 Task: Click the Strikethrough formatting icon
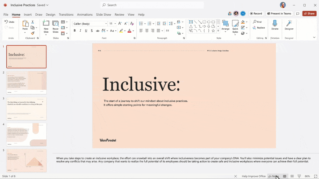(91, 30)
